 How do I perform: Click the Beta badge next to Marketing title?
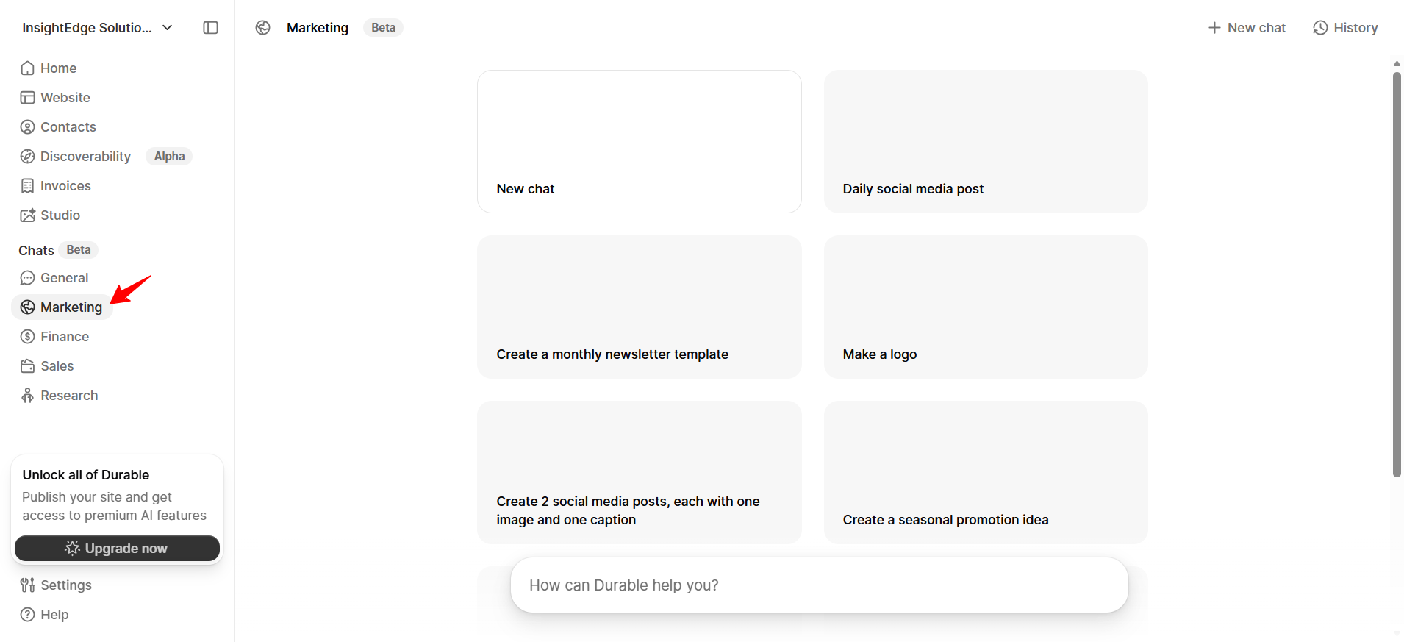pyautogui.click(x=383, y=28)
